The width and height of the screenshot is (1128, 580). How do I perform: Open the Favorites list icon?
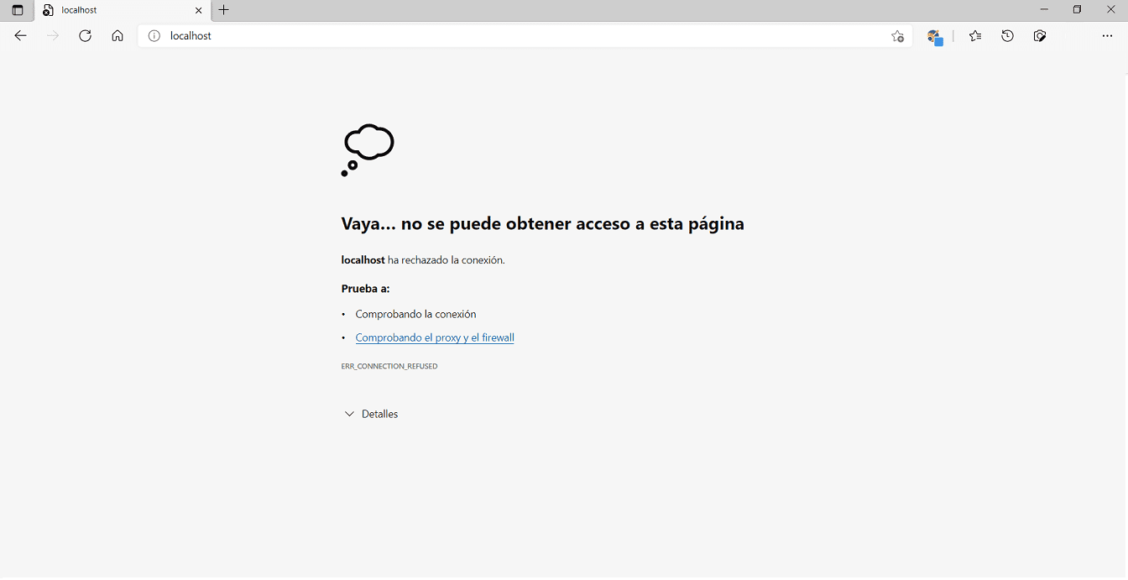click(x=974, y=35)
